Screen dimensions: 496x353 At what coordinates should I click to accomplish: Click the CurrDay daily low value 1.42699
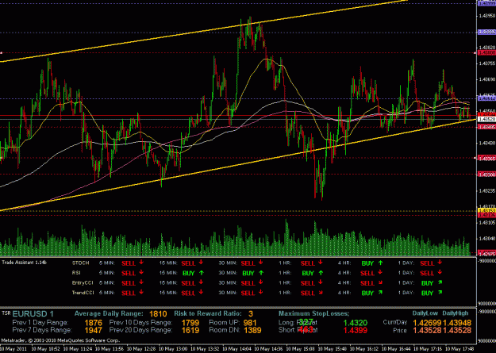[x=428, y=323]
